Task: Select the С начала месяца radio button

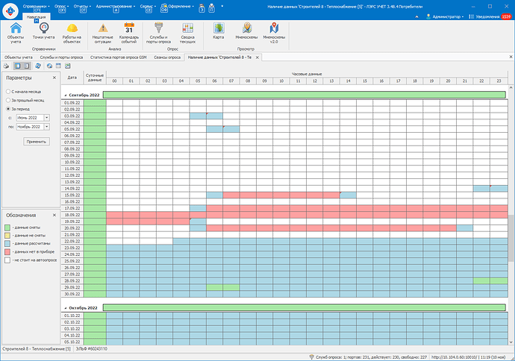Action: [8, 92]
